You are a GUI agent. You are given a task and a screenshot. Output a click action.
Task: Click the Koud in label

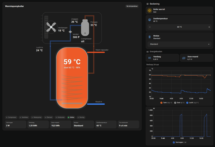point(99,102)
